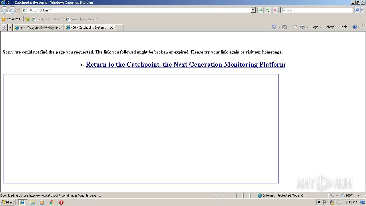Viewport: 366px width, 206px height.
Task: Open the search provider dropdown arrow
Action: coord(362,10)
